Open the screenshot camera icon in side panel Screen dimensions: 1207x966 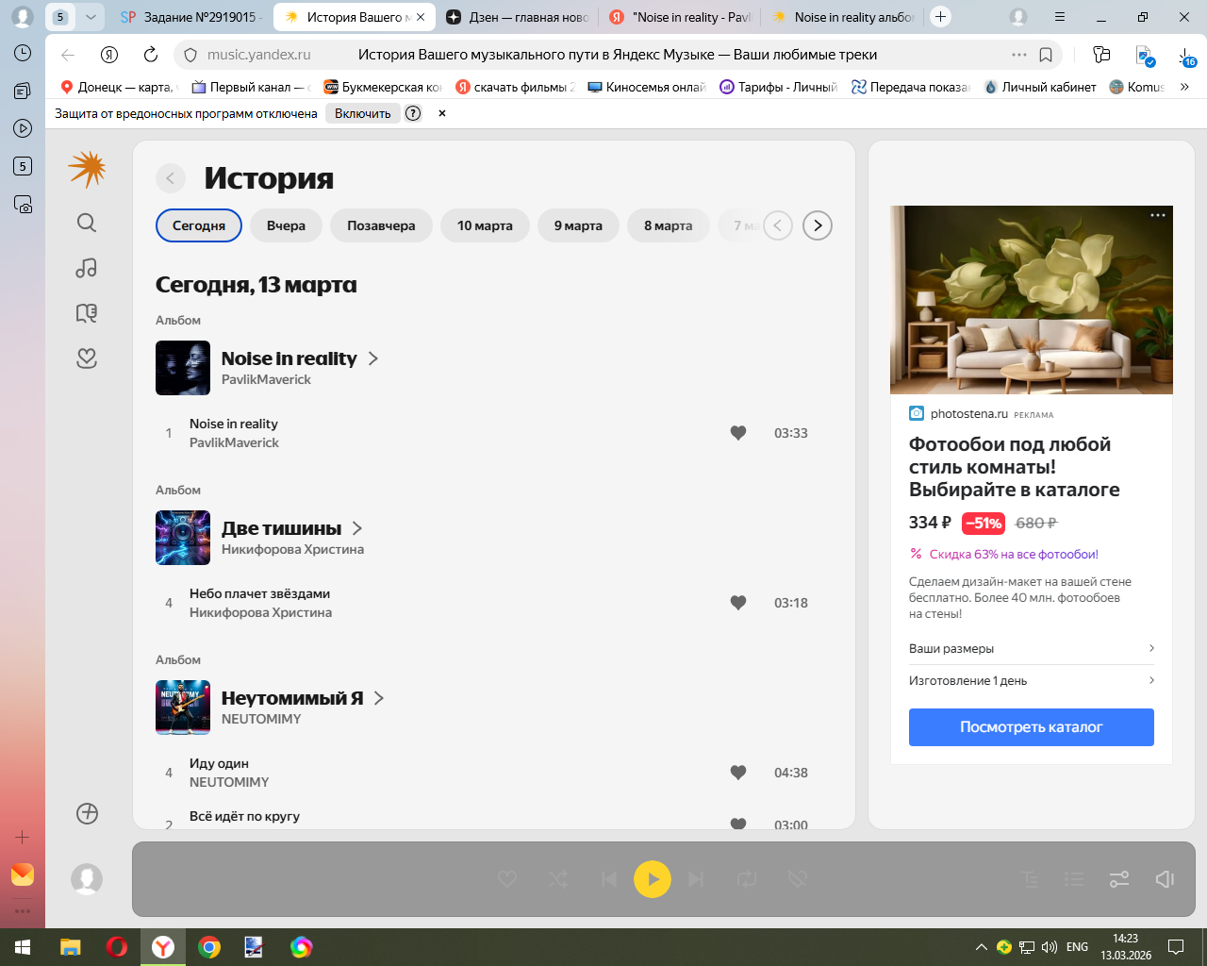[23, 204]
